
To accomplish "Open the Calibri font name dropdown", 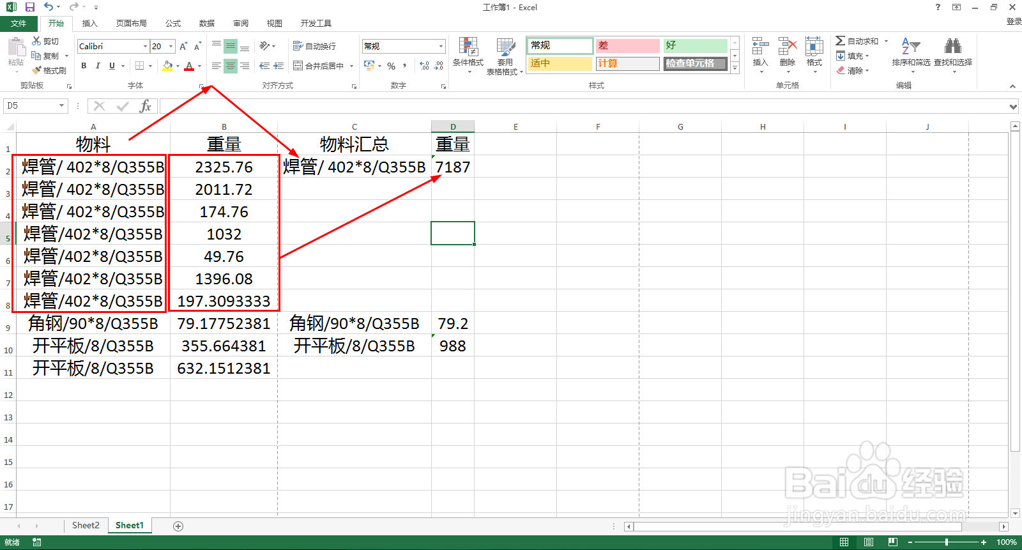I will coord(146,46).
